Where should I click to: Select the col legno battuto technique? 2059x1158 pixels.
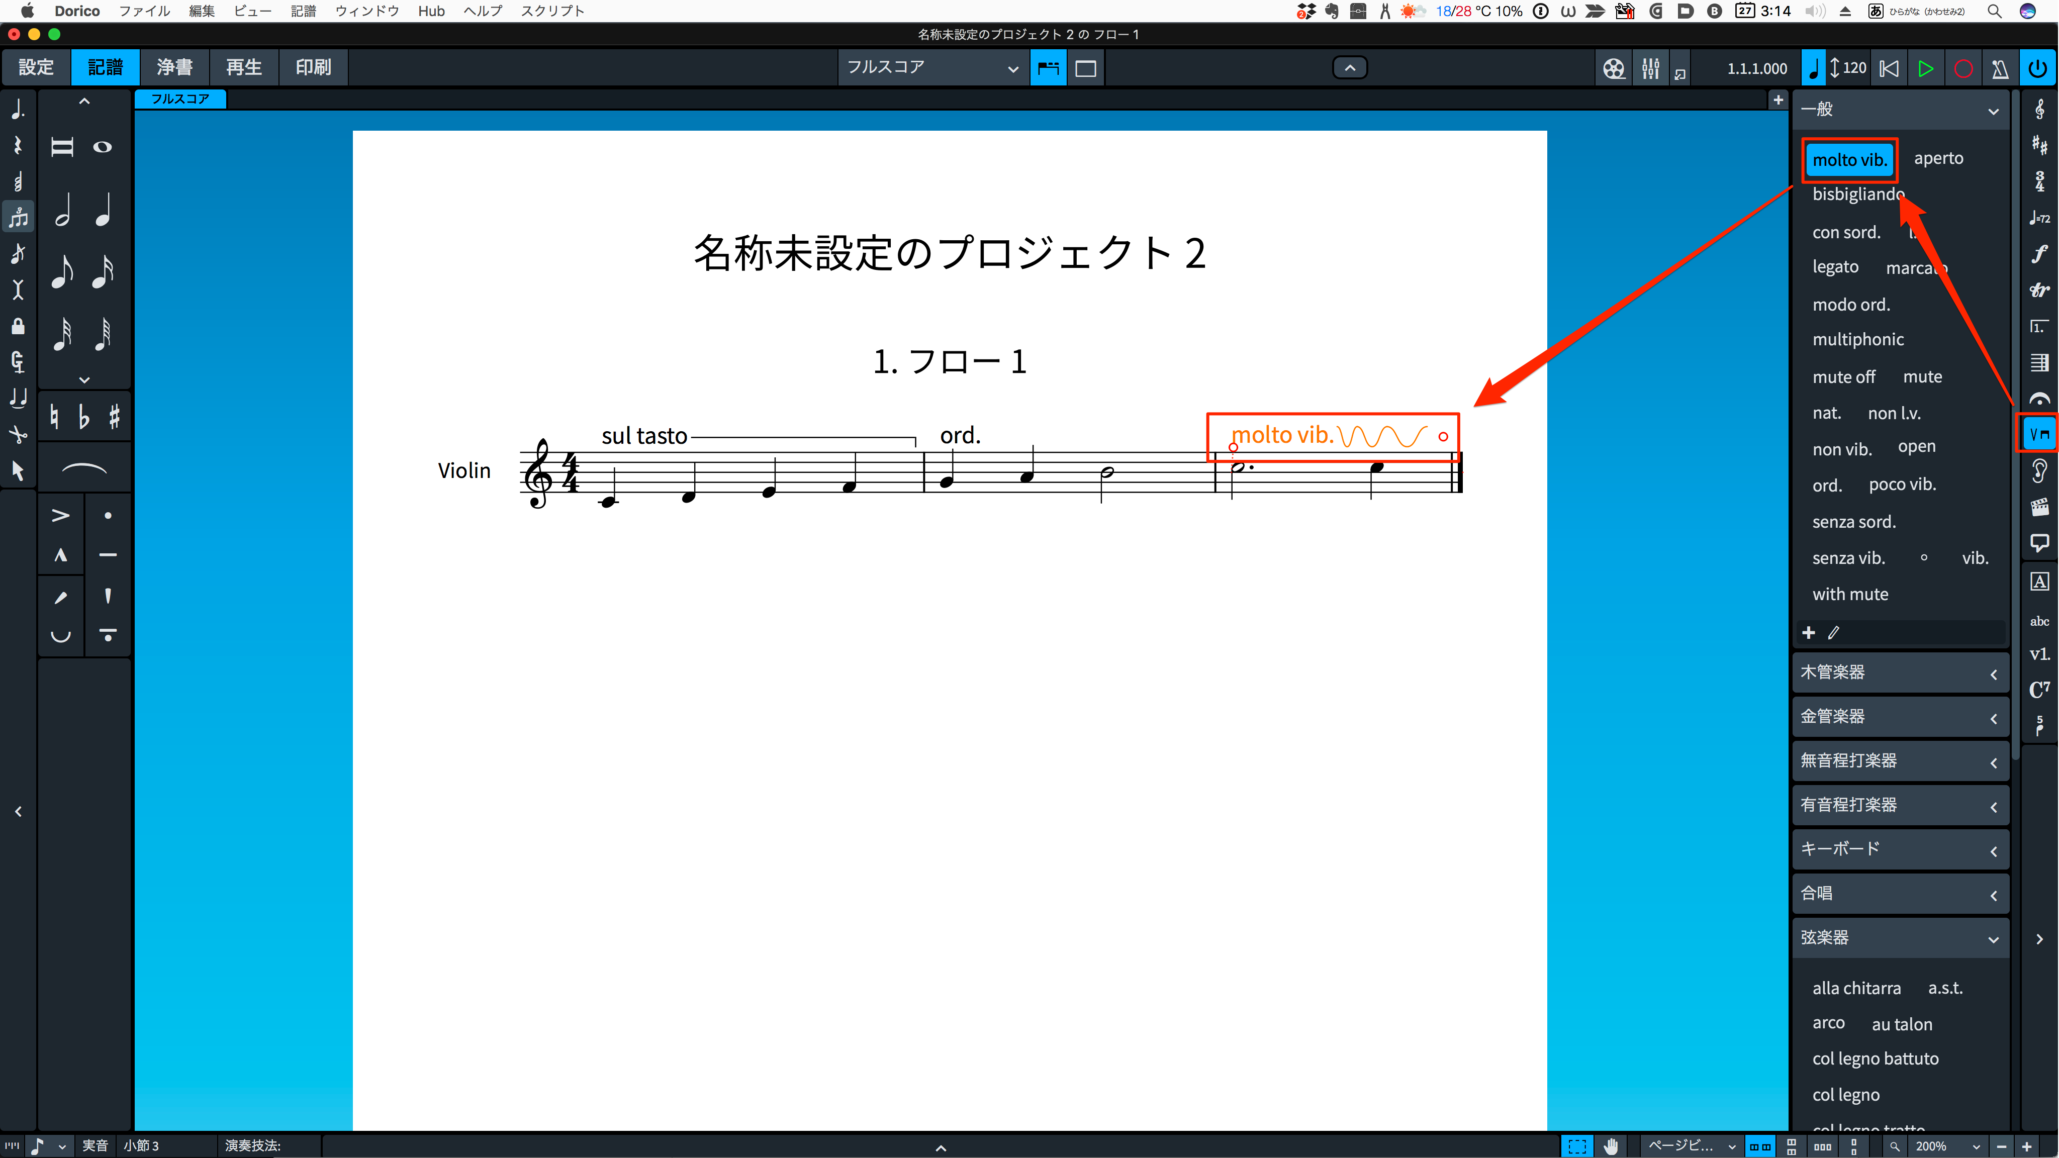tap(1875, 1059)
